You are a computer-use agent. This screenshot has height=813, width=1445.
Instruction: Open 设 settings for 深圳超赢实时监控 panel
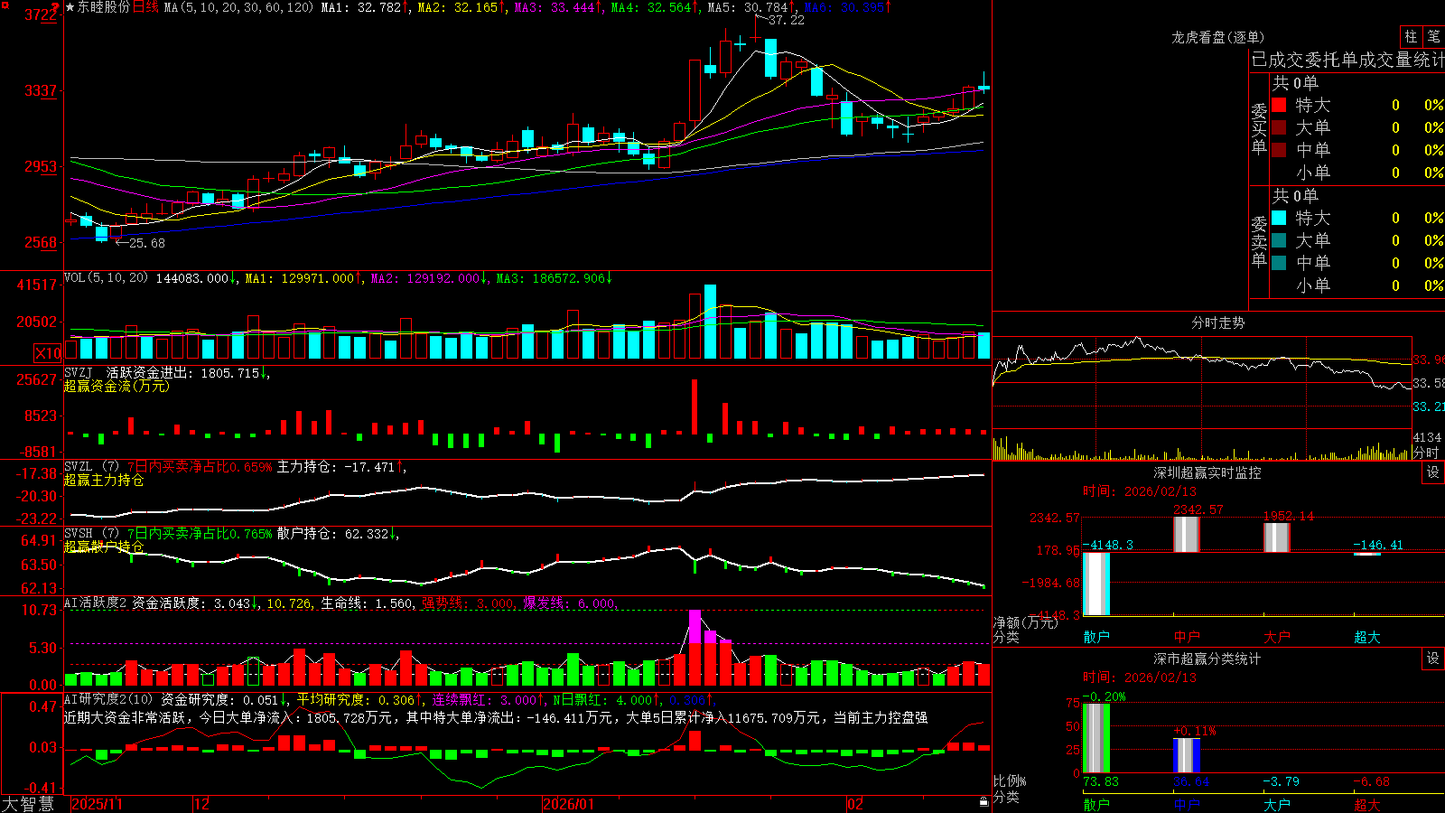[1433, 472]
